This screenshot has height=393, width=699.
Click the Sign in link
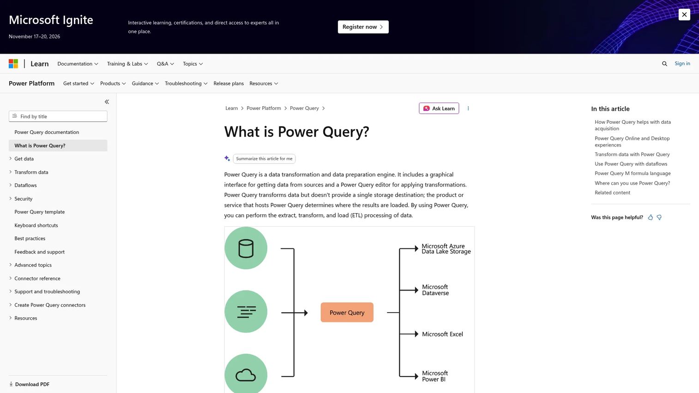click(x=682, y=64)
